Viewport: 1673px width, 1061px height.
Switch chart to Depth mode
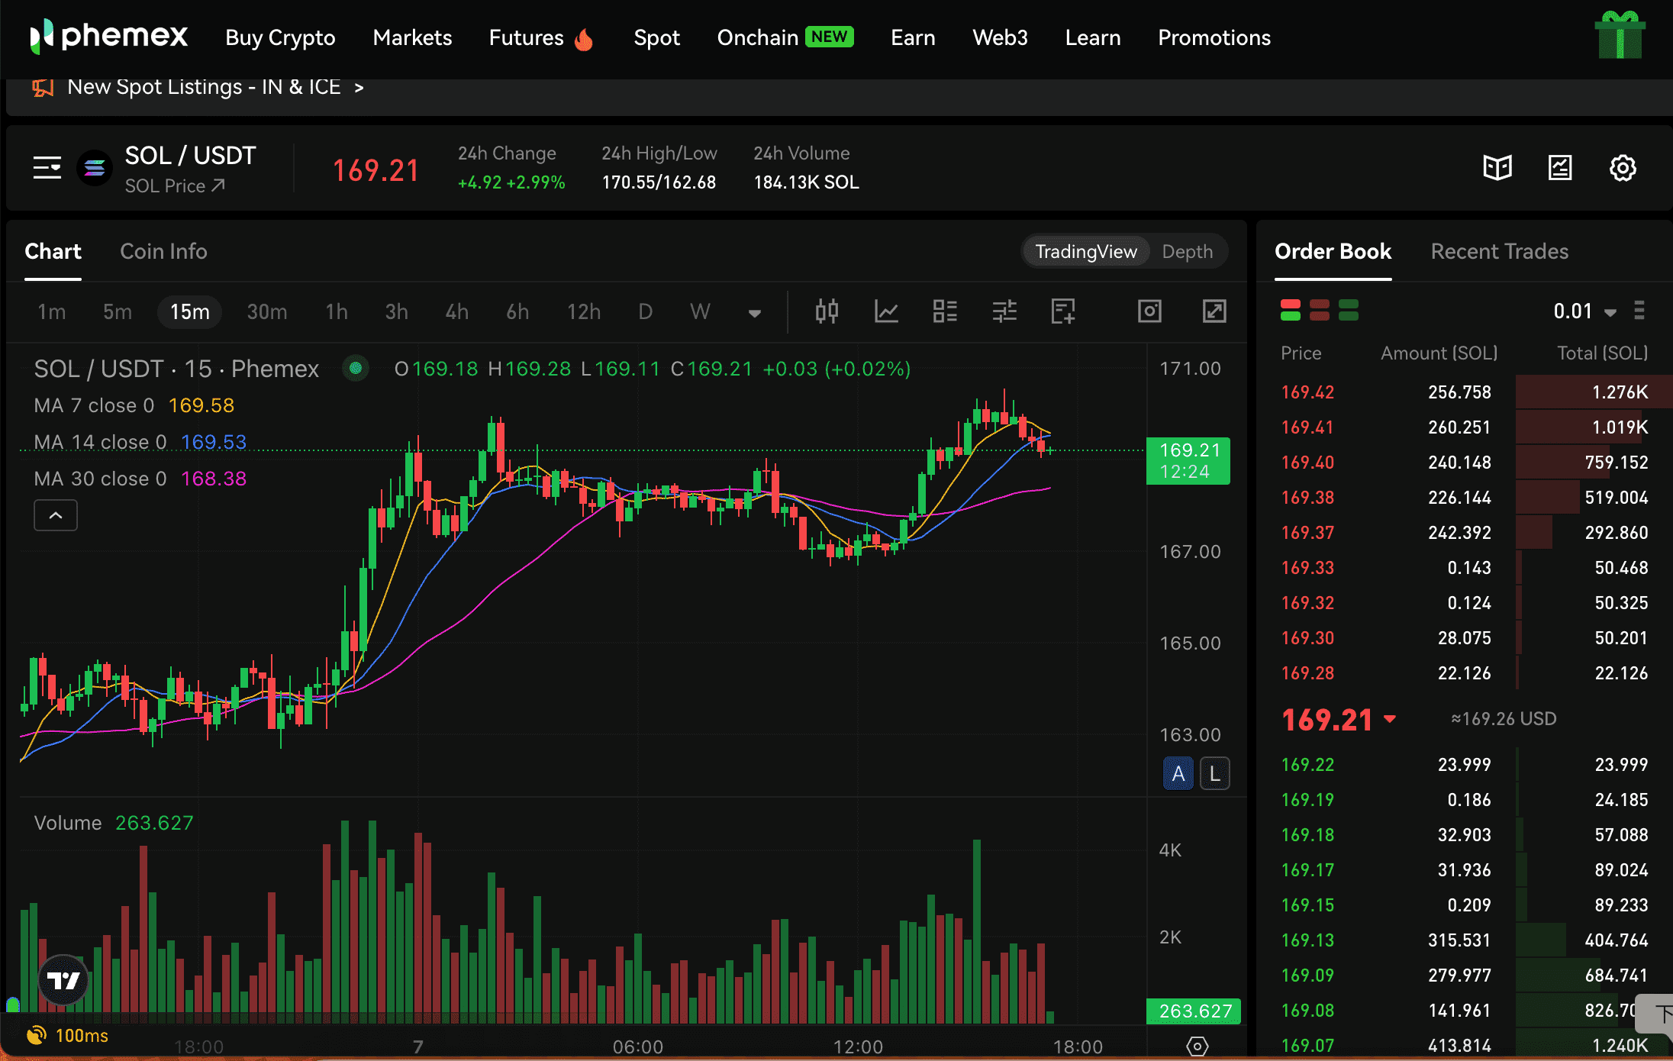tap(1187, 251)
